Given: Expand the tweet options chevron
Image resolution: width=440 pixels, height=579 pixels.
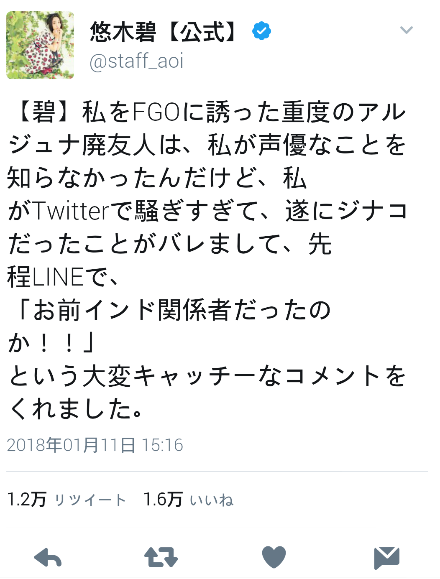Looking at the screenshot, I should click(x=407, y=30).
